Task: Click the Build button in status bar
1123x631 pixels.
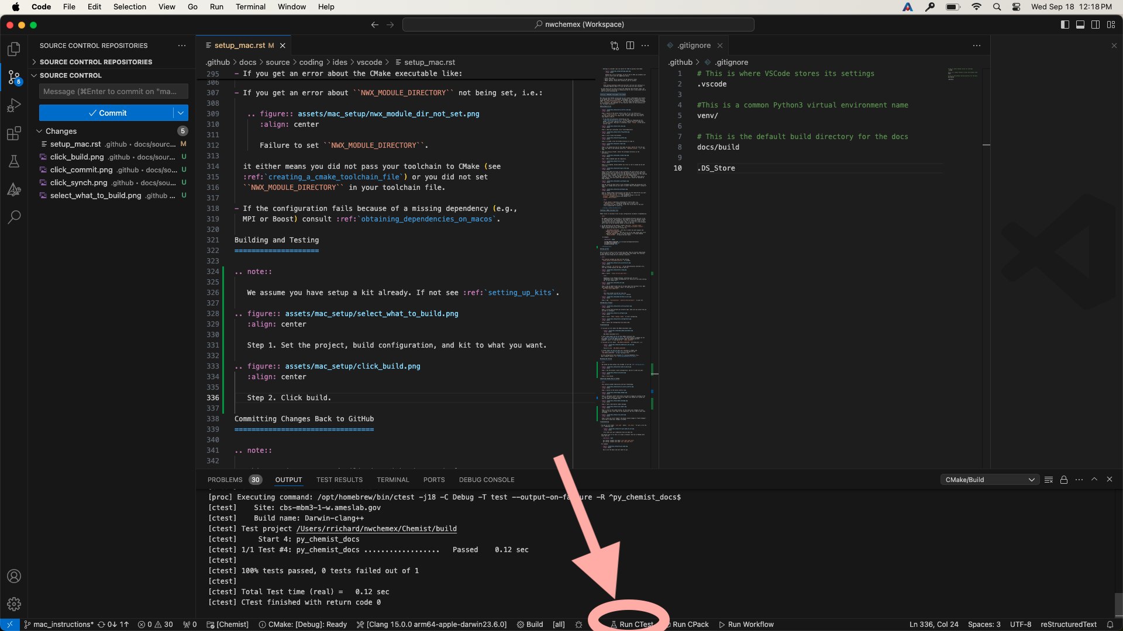Action: coord(530,625)
